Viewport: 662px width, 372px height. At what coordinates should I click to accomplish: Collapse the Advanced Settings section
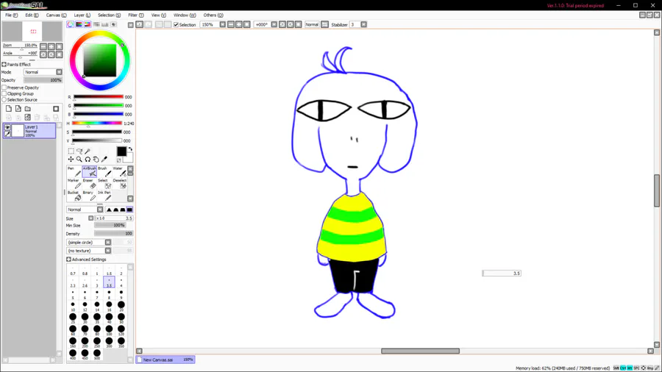pos(69,260)
